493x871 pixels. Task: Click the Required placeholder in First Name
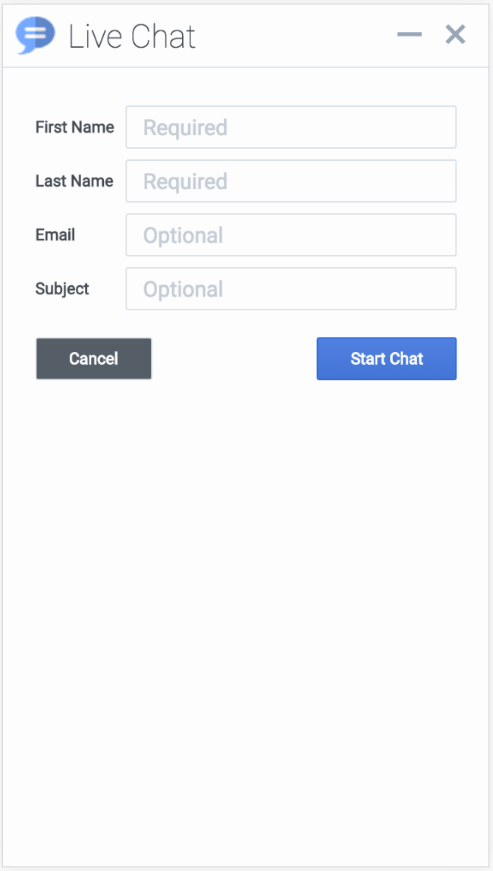pyautogui.click(x=185, y=127)
